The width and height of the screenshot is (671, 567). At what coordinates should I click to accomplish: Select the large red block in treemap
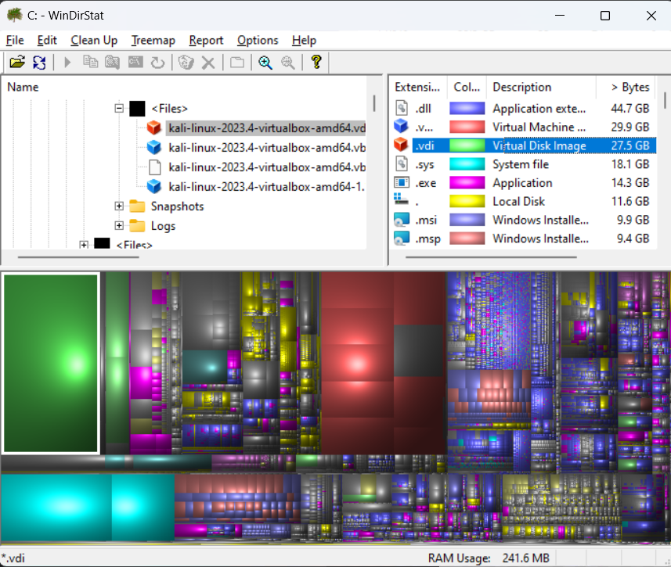pyautogui.click(x=356, y=364)
